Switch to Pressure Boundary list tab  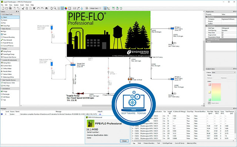[x=149, y=143]
